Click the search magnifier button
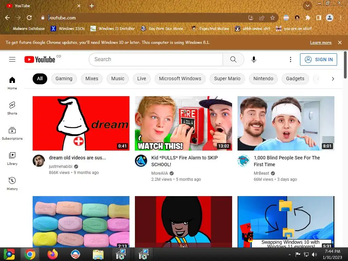The width and height of the screenshot is (348, 261). pos(233,59)
